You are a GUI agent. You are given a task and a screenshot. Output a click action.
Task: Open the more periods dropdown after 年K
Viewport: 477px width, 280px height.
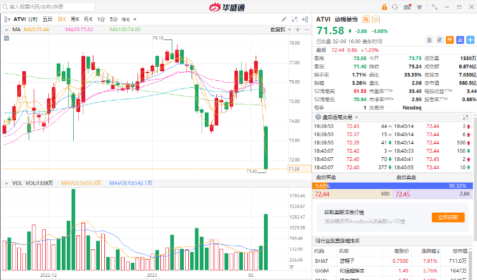(x=135, y=20)
